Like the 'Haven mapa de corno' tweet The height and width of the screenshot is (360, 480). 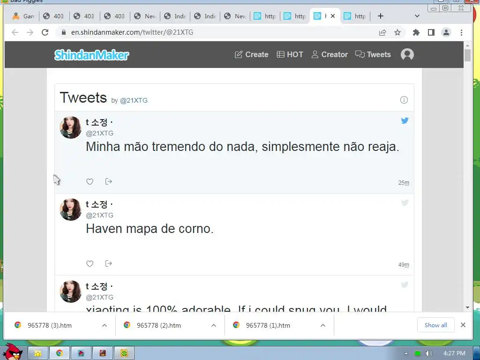click(x=90, y=263)
